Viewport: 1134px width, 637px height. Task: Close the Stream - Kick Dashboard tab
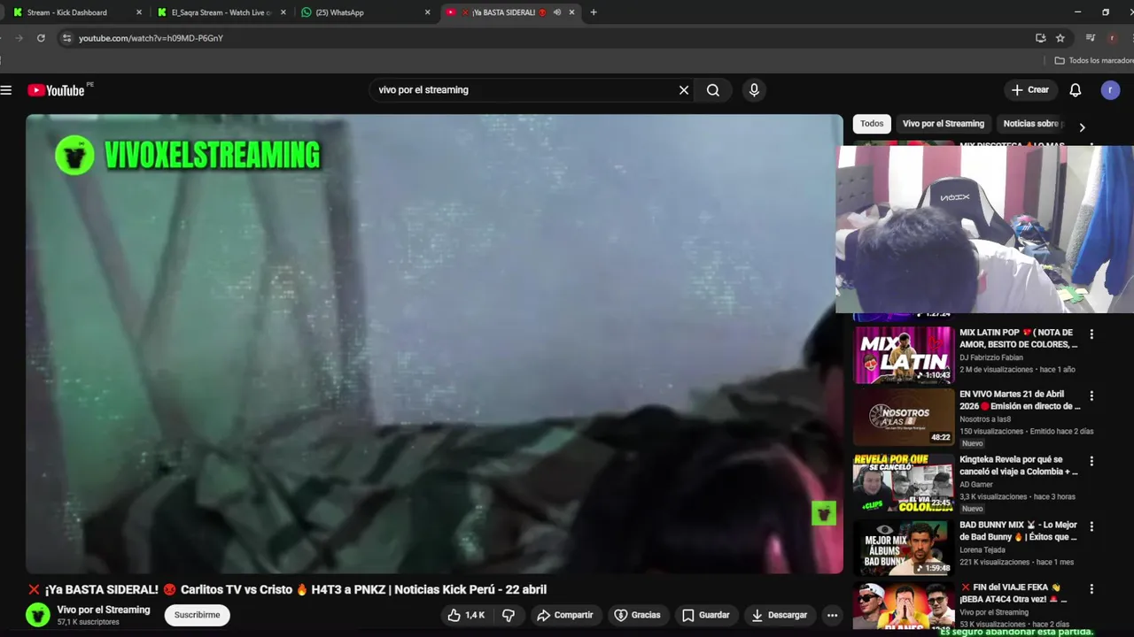[x=138, y=12]
